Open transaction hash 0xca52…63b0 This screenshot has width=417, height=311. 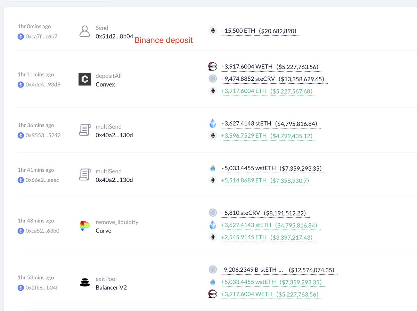click(42, 231)
